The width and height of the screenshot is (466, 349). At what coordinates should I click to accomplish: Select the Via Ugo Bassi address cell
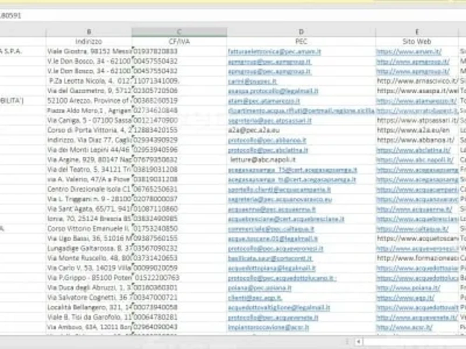click(89, 238)
